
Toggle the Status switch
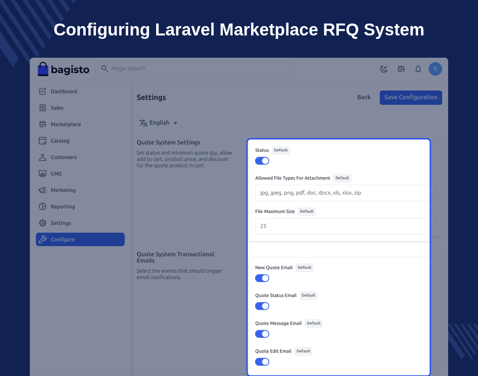coord(262,161)
